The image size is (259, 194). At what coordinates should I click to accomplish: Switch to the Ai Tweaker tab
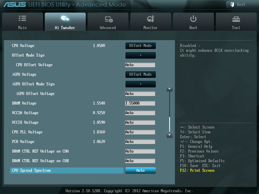tap(65, 22)
